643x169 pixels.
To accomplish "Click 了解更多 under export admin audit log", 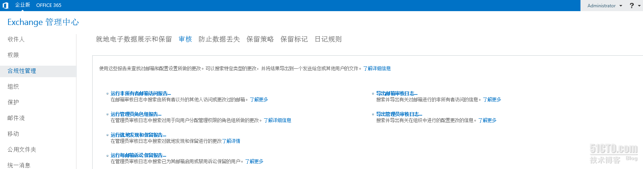I will click(487, 120).
